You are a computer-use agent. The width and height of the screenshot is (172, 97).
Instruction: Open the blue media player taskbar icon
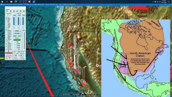coord(34,2)
